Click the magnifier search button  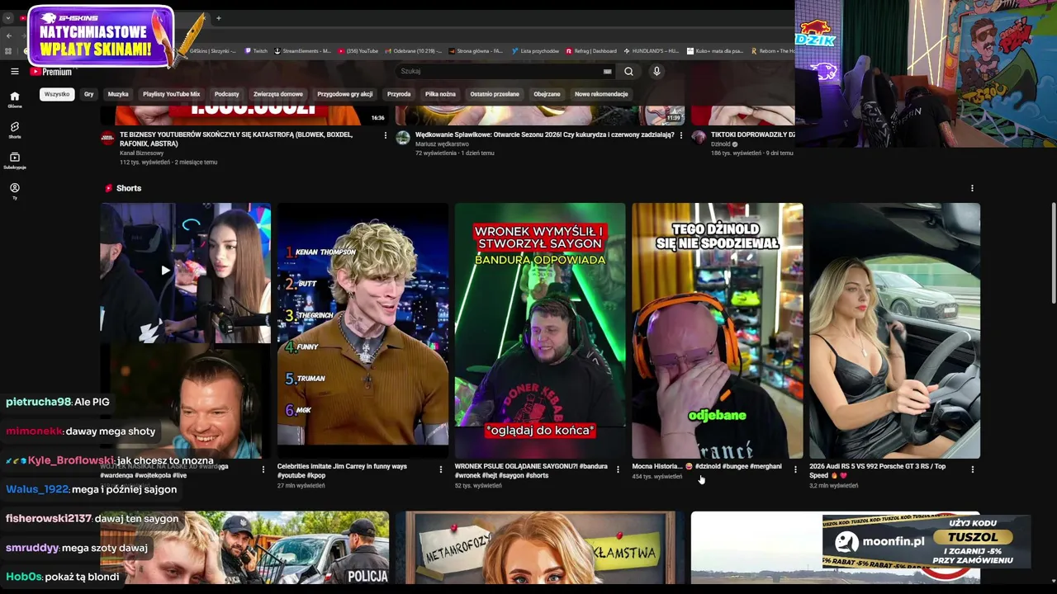(628, 72)
